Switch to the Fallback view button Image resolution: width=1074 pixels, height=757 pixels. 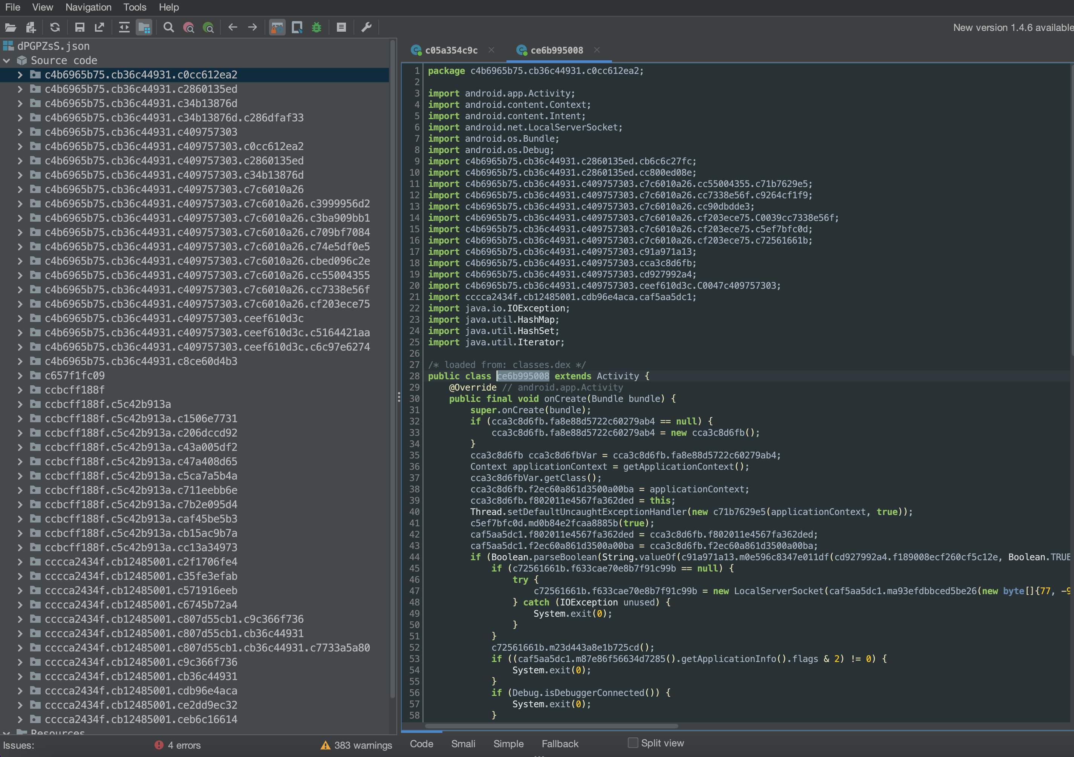(x=560, y=744)
